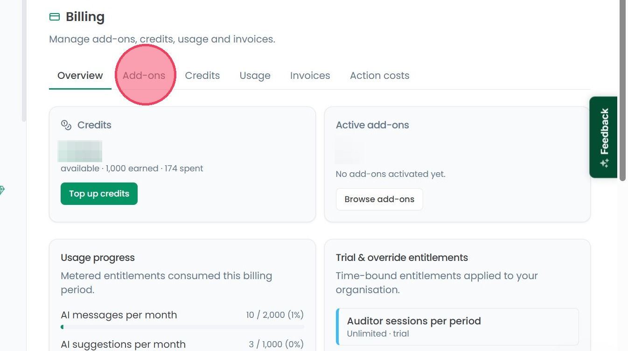
Task: Open the Feedback side panel
Action: coord(604,137)
